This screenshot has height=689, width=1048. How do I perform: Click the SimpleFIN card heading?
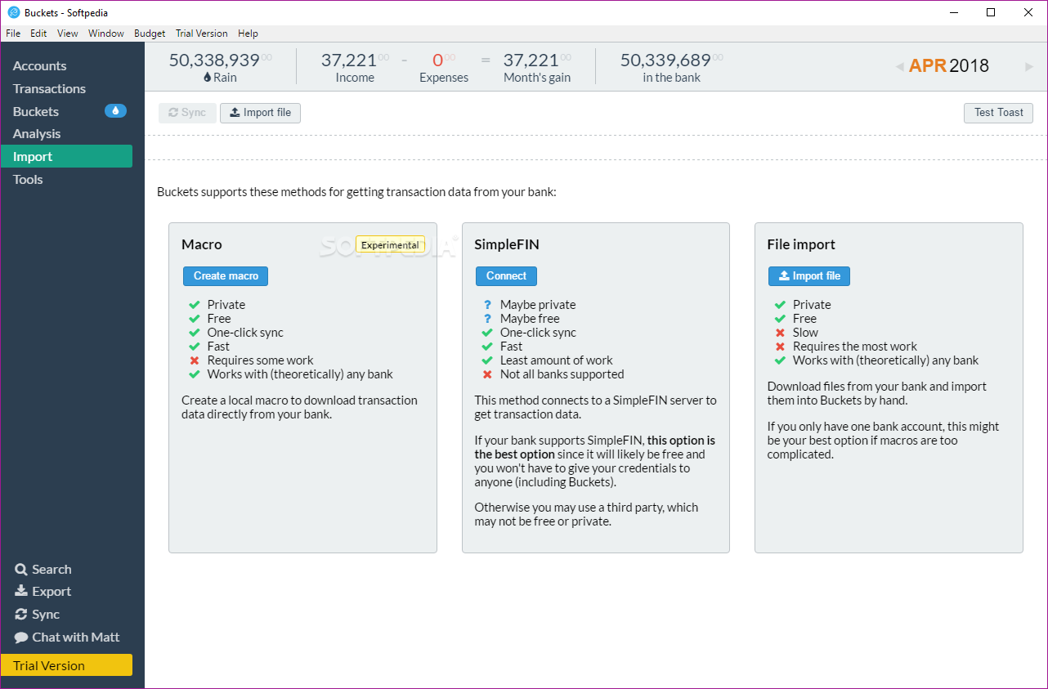507,244
